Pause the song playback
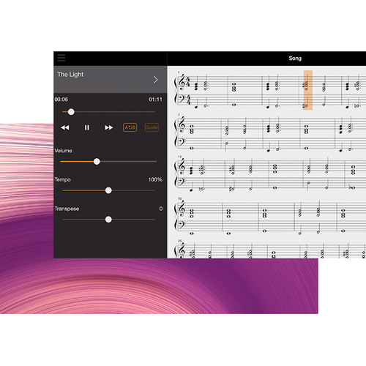The height and width of the screenshot is (366, 366). pyautogui.click(x=87, y=127)
